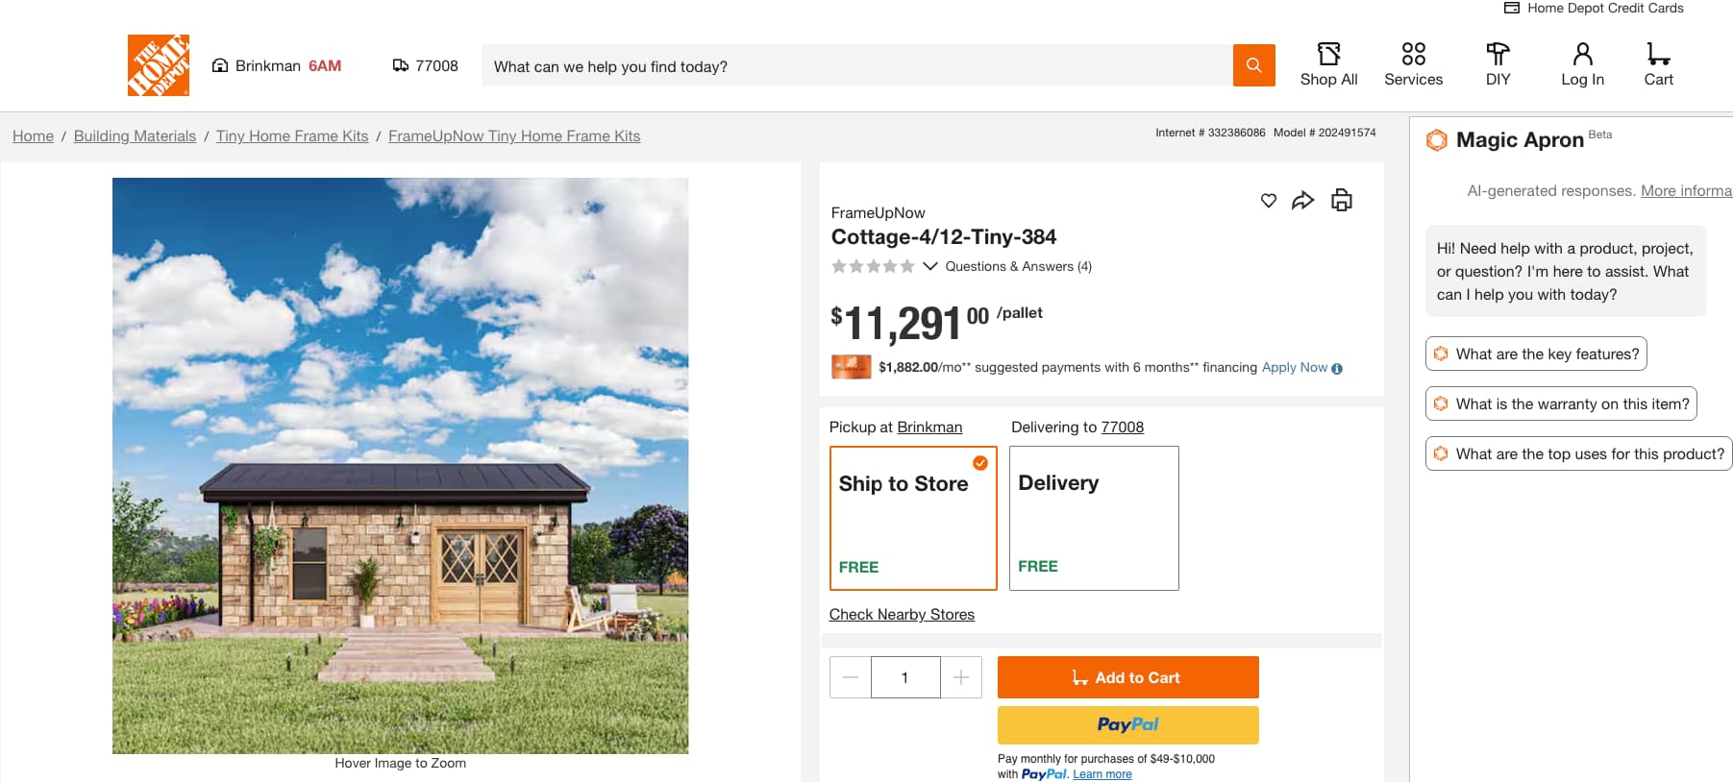Select the Ship to Store option

click(x=912, y=518)
